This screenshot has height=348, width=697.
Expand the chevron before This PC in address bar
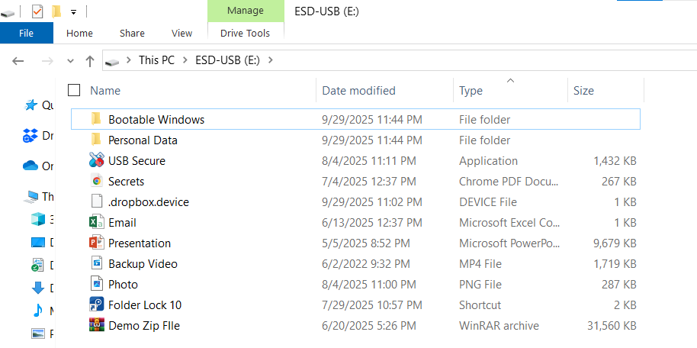pyautogui.click(x=129, y=60)
